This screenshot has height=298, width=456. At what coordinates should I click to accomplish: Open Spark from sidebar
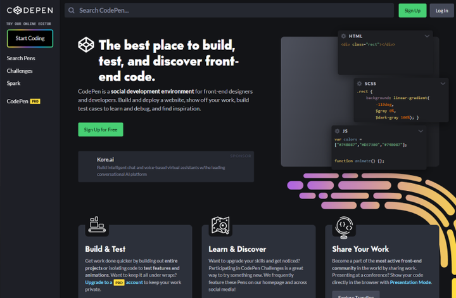click(13, 83)
